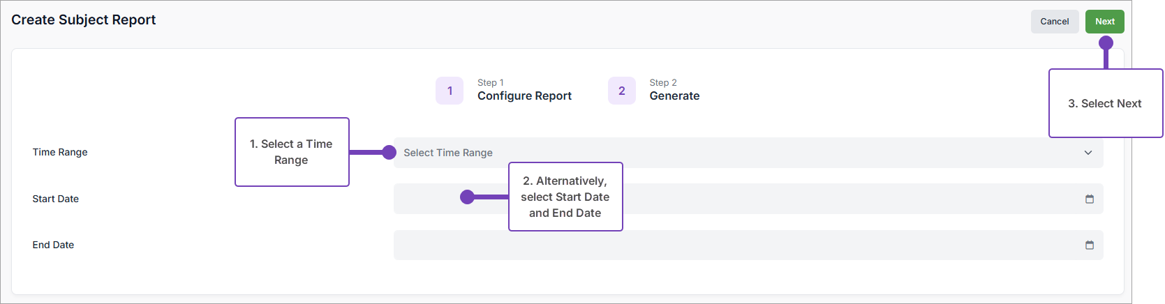Click the "3. Select Next" callout box
The width and height of the screenshot is (1165, 304).
click(x=1105, y=103)
